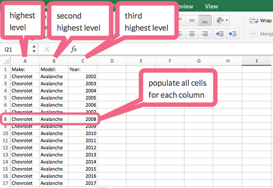The image size is (273, 188).
Task: Select the Chevrolet cell in row 3
Action: point(25,84)
